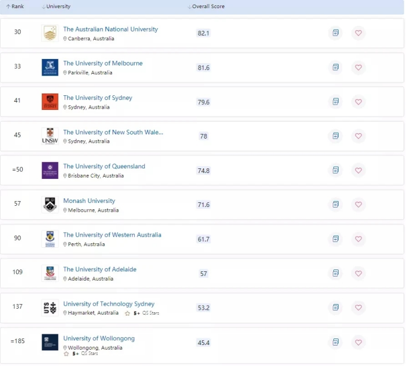Select rank value =50
This screenshot has width=406, height=366.
point(18,170)
